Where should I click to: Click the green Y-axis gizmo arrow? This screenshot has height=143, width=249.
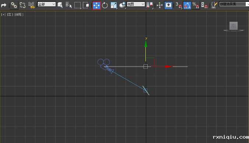coord(145,44)
